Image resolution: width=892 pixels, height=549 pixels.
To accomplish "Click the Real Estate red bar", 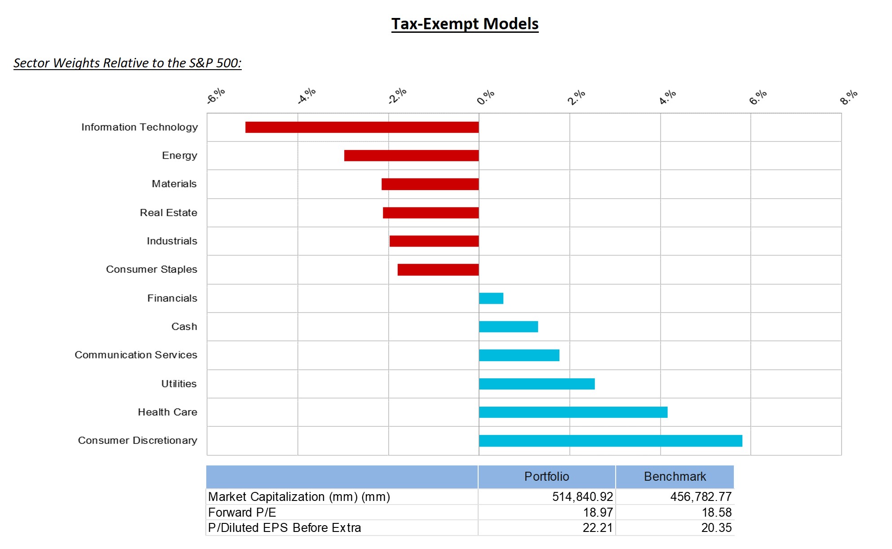I will [x=430, y=213].
